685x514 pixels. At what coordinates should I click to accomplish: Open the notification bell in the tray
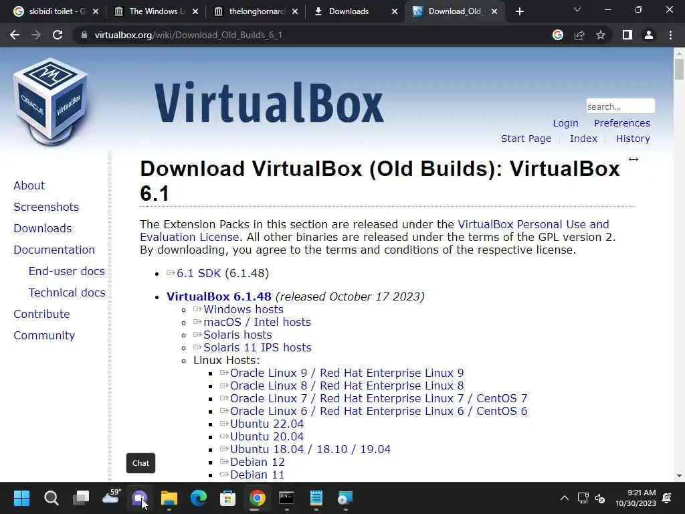[667, 498]
